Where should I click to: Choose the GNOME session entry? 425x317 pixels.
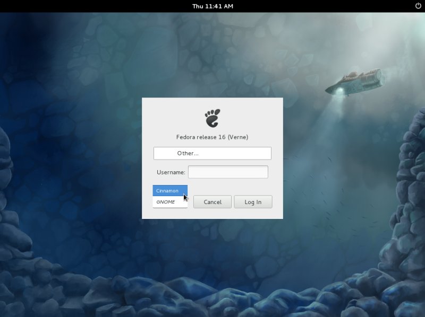pyautogui.click(x=170, y=202)
